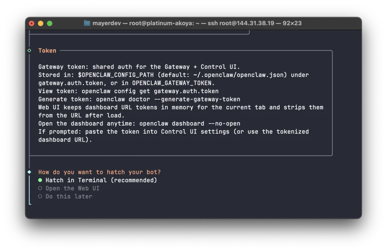Click the openclaw dashboard --no-open command
Viewport: 387px width, 252px height.
coord(190,124)
